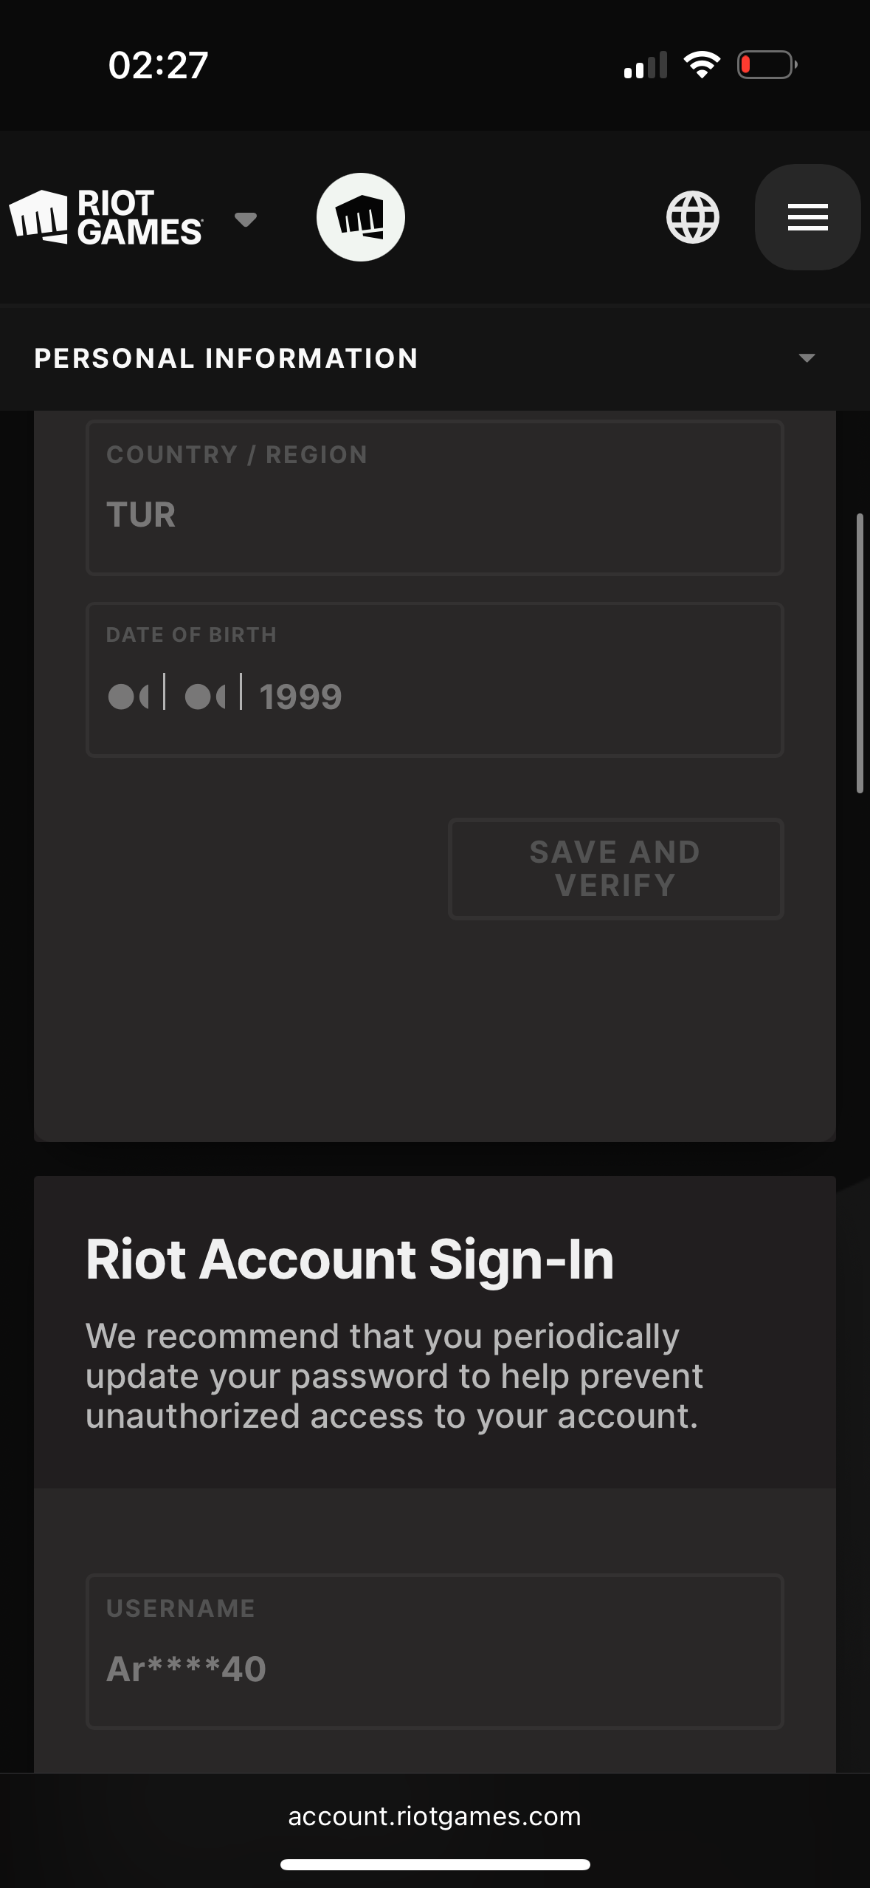Select the masked birth month field
The width and height of the screenshot is (870, 1888).
coord(205,697)
